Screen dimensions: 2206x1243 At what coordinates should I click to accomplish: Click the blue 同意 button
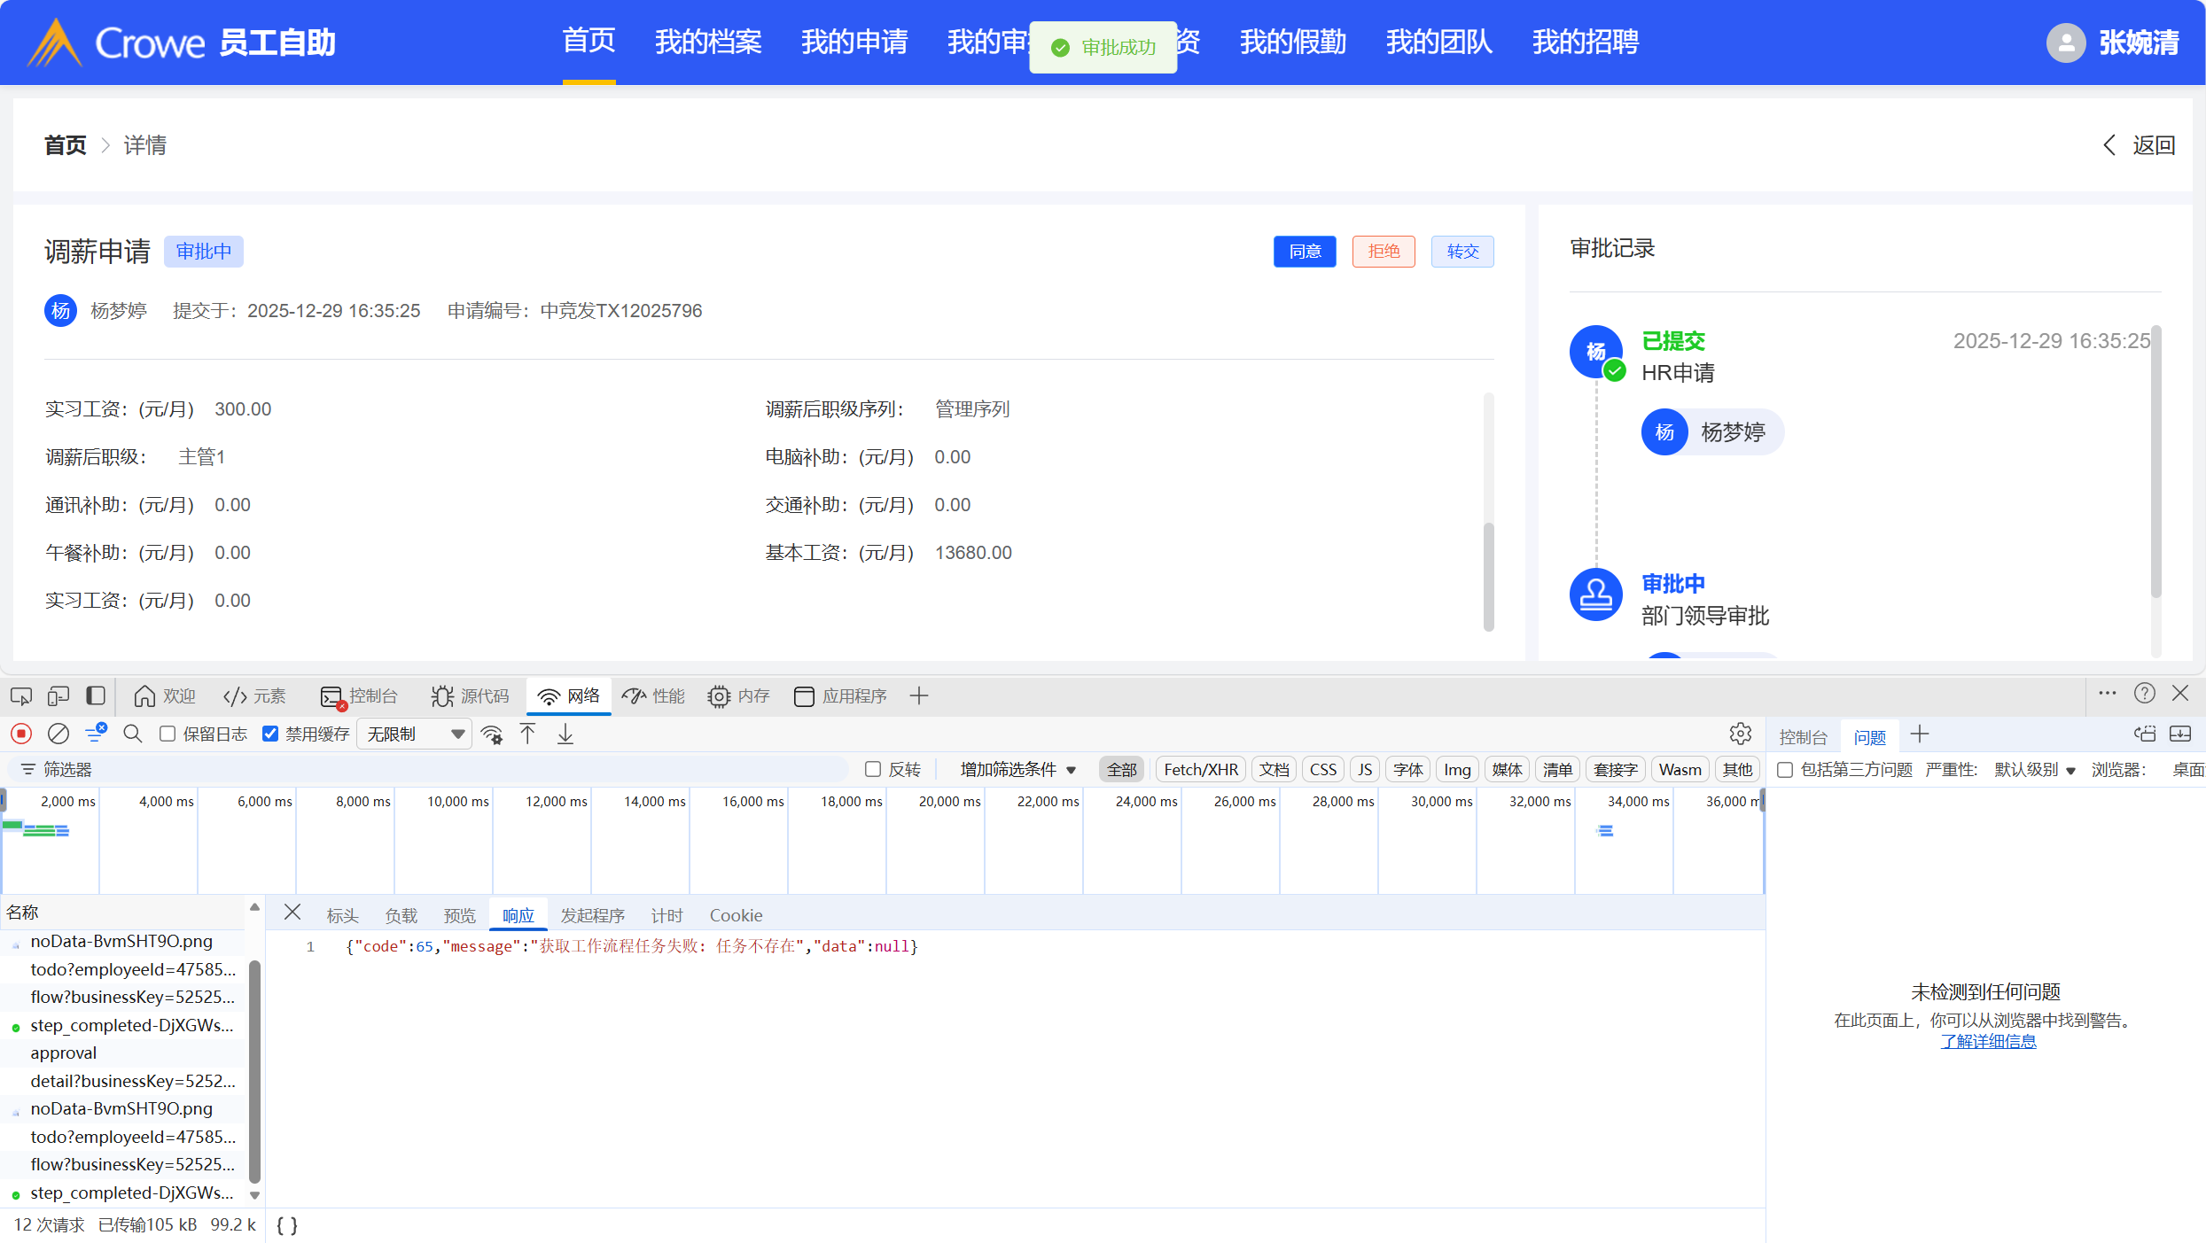[1304, 252]
